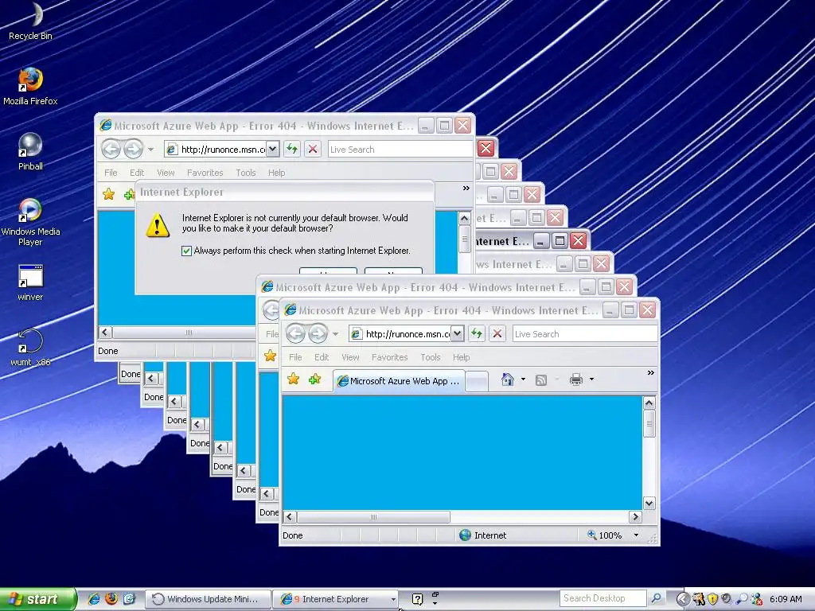Click Firefox quick launch icon
The width and height of the screenshot is (815, 611).
click(111, 599)
